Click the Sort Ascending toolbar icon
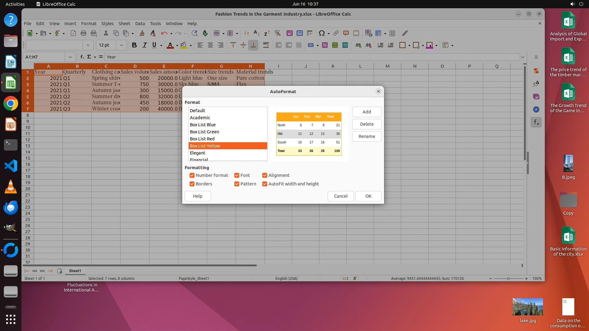The width and height of the screenshot is (589, 331). 256,33
